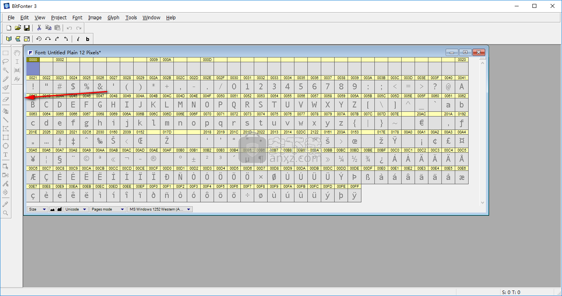This screenshot has width=562, height=296.
Task: Click the increase cell size mountain icon
Action: click(60, 209)
